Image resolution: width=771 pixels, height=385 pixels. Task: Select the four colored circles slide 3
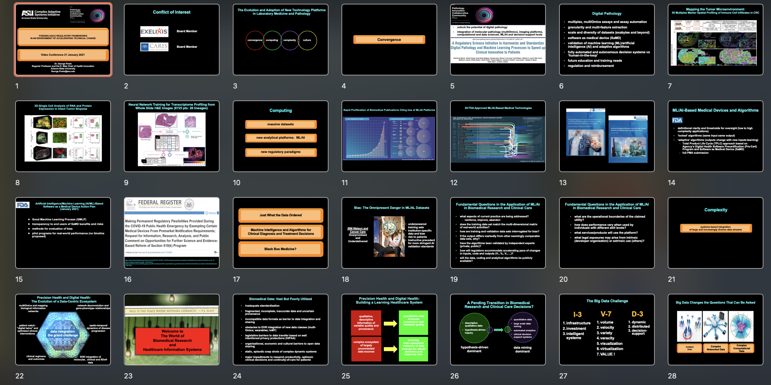[280, 39]
